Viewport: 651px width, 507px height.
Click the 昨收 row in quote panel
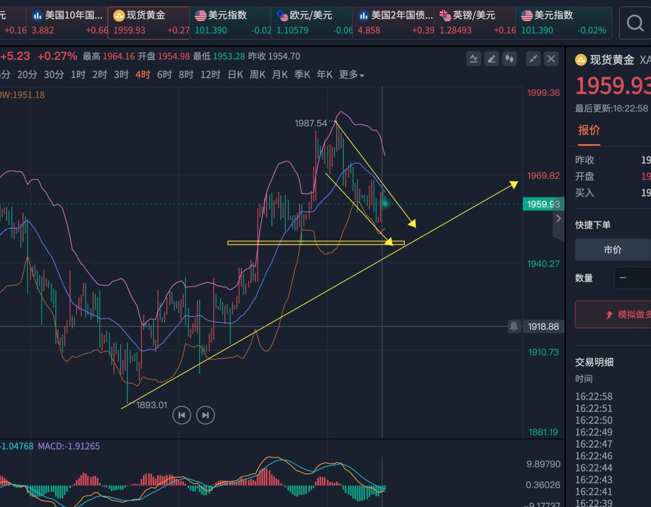(613, 160)
